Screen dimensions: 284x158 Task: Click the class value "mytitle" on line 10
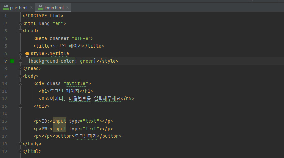pyautogui.click(x=76, y=83)
